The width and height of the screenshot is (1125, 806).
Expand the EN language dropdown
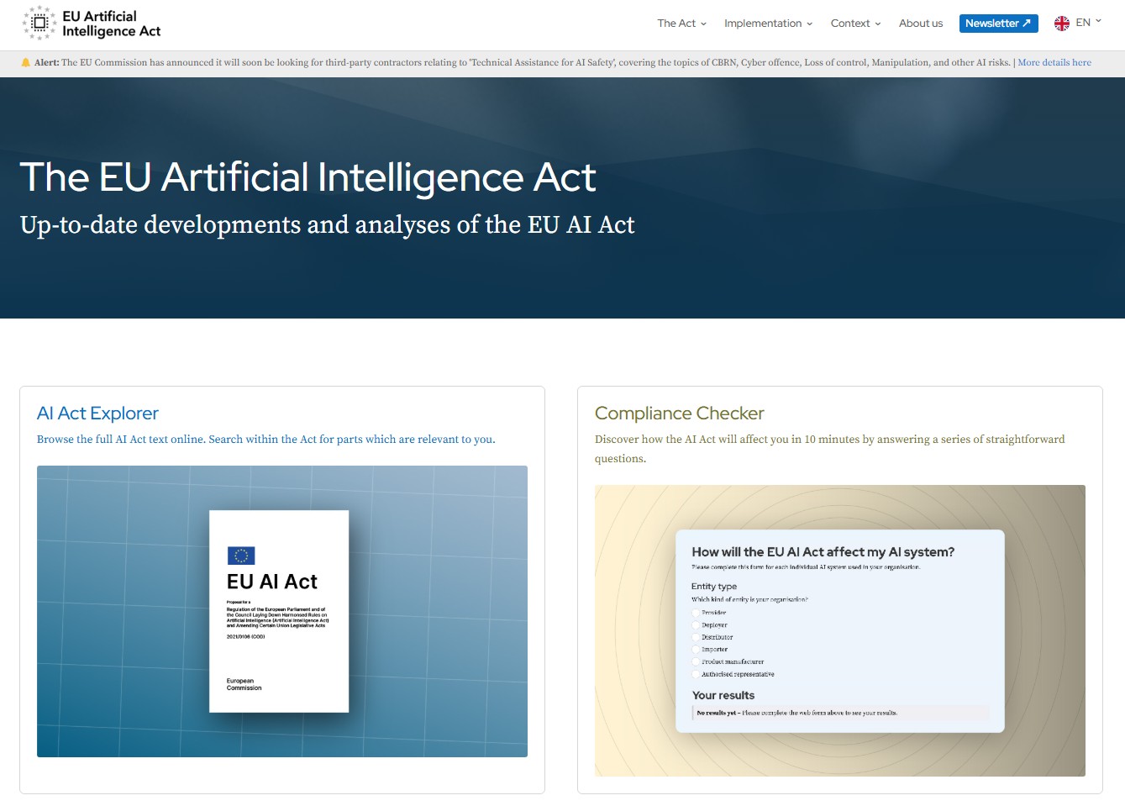pos(1088,23)
